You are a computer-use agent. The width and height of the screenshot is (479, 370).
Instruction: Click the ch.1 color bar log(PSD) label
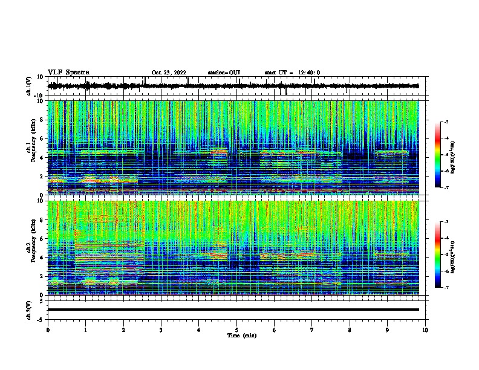(453, 157)
